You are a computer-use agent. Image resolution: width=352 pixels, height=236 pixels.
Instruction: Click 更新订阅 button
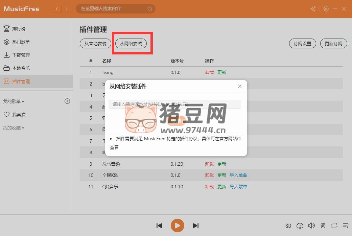pos(334,44)
